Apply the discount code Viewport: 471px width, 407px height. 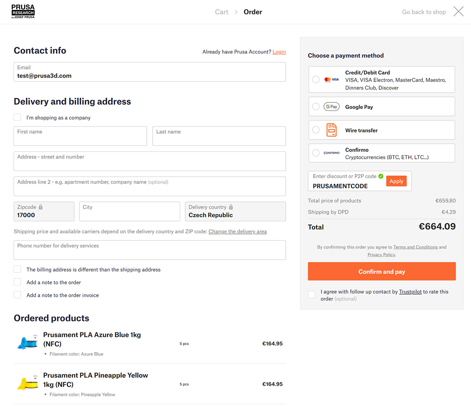396,181
